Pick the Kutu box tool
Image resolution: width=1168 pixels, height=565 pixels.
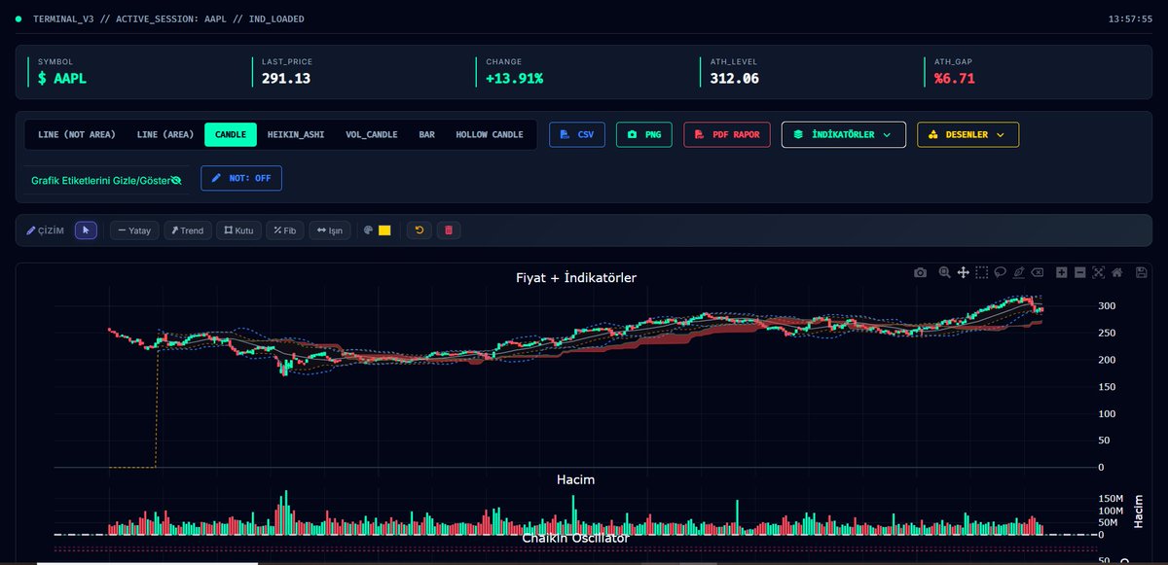coord(238,230)
